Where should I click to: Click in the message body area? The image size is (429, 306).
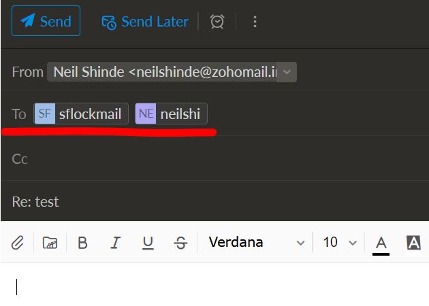click(x=214, y=286)
